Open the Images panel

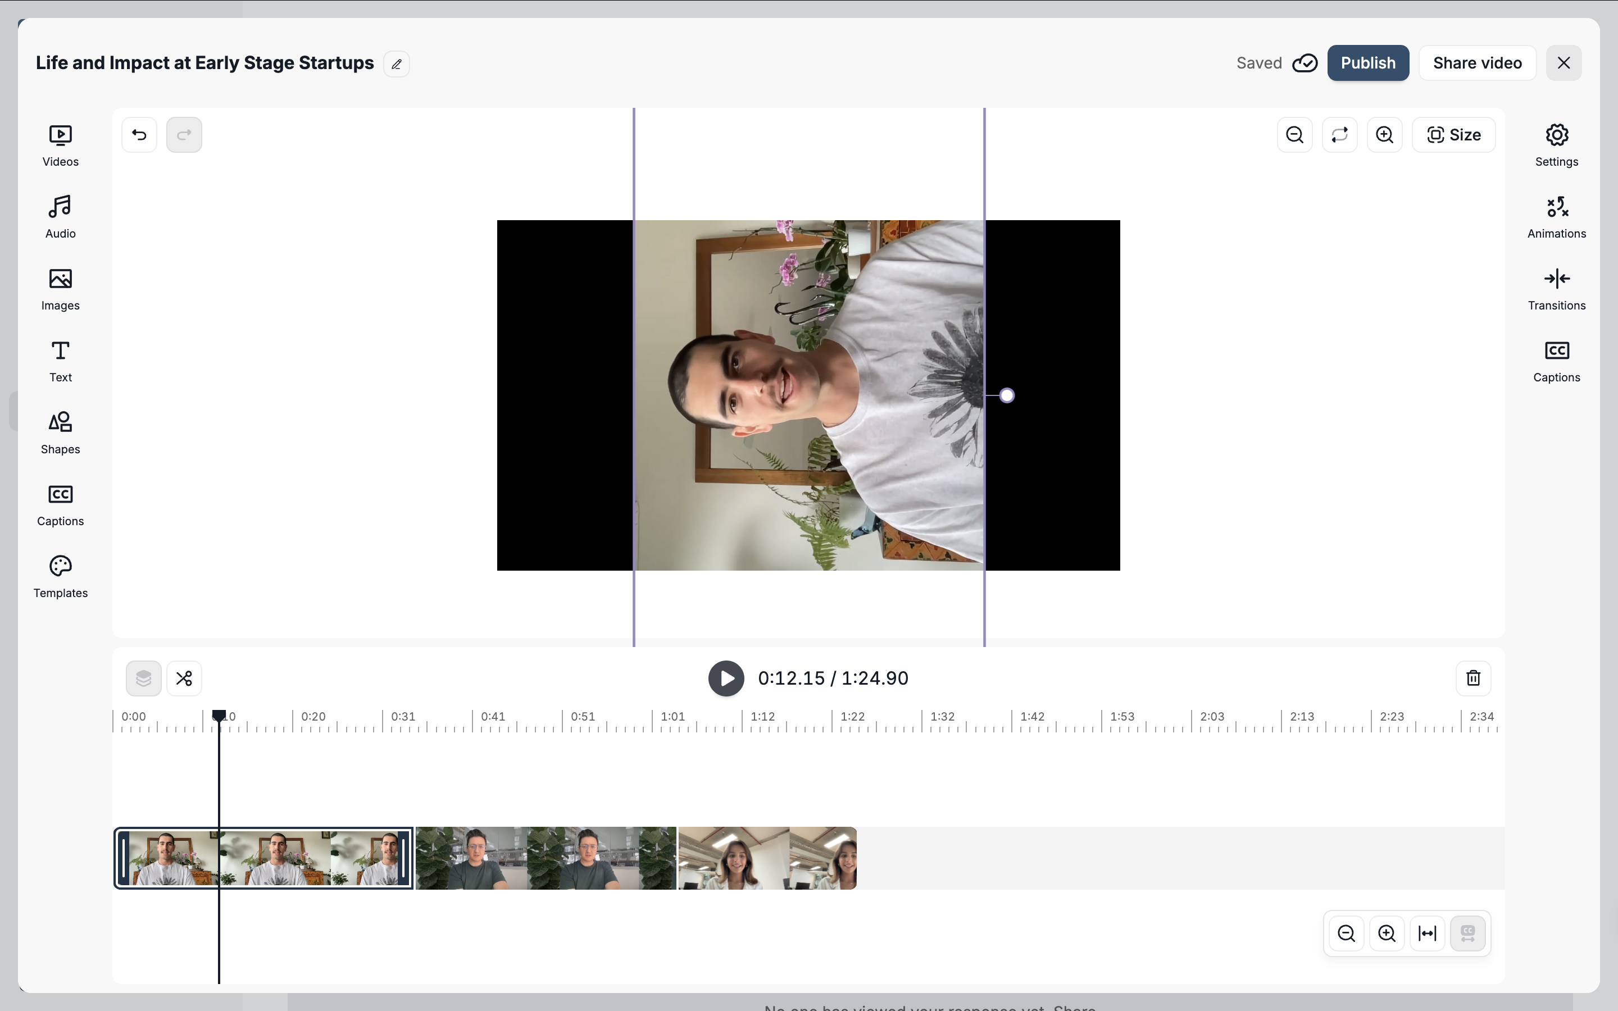coord(60,289)
